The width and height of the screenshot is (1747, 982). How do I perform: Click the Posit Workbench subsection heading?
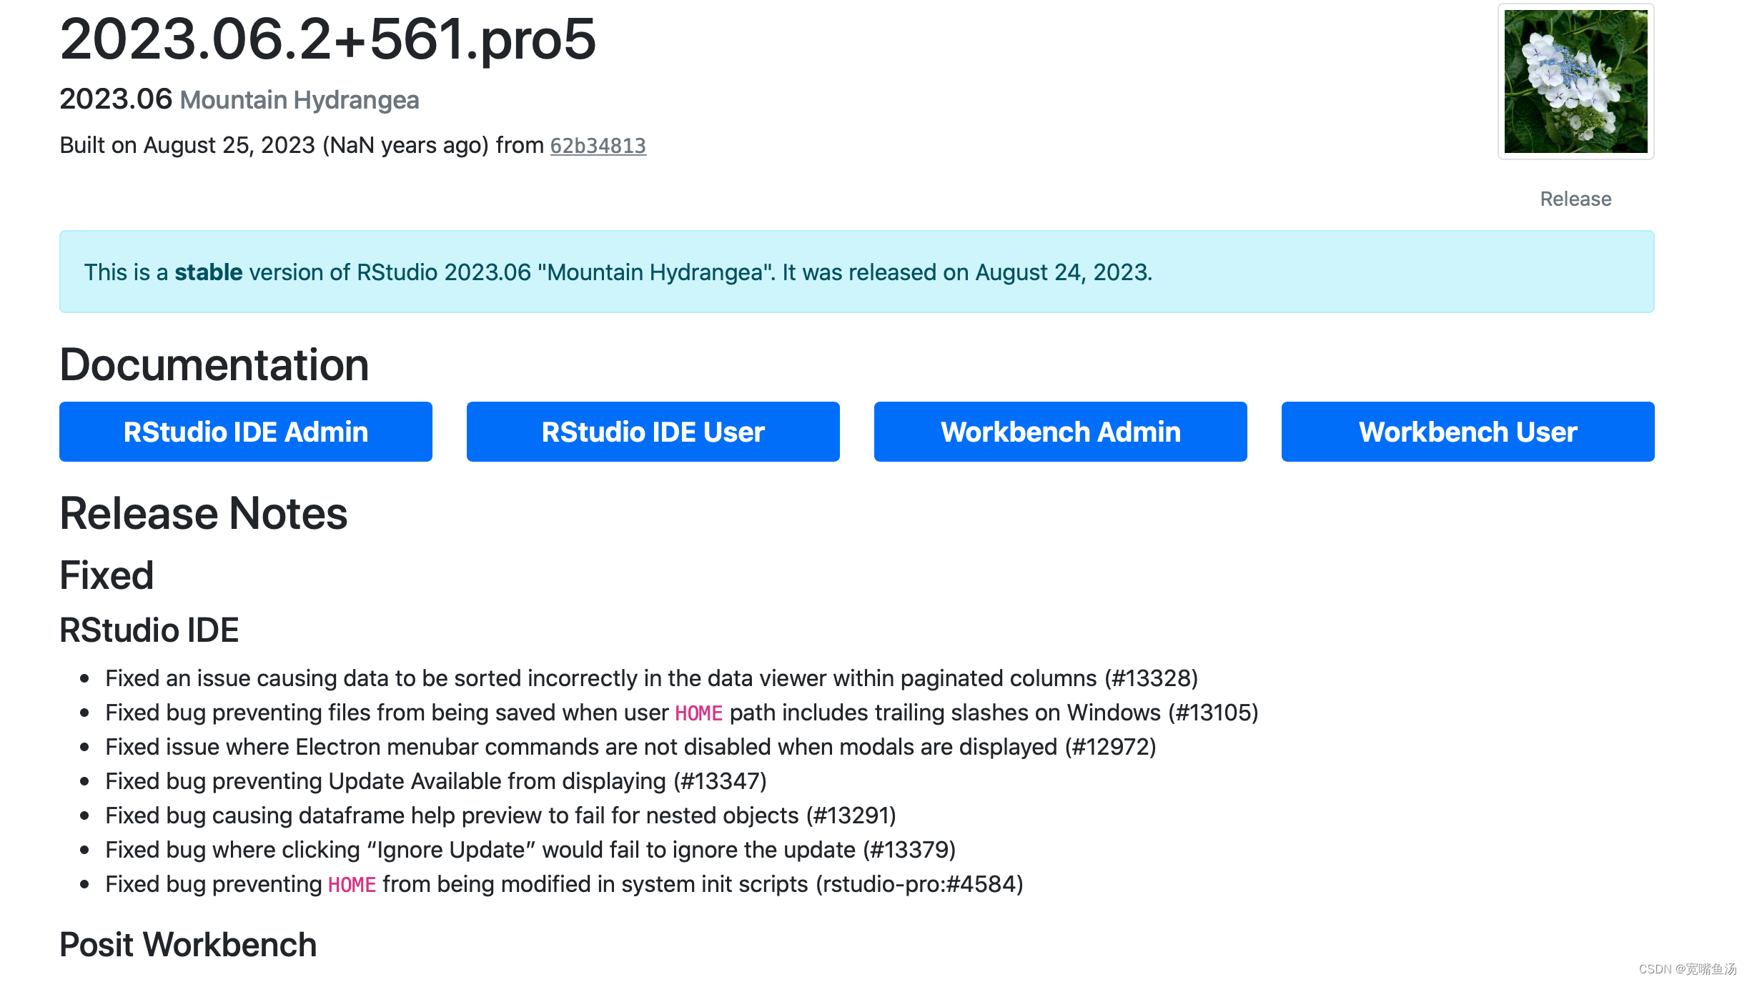click(188, 945)
